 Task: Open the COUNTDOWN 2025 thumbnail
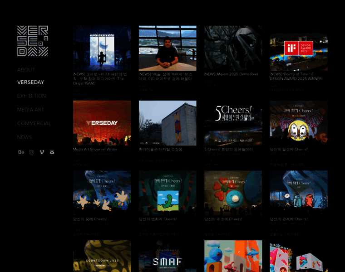click(x=102, y=256)
